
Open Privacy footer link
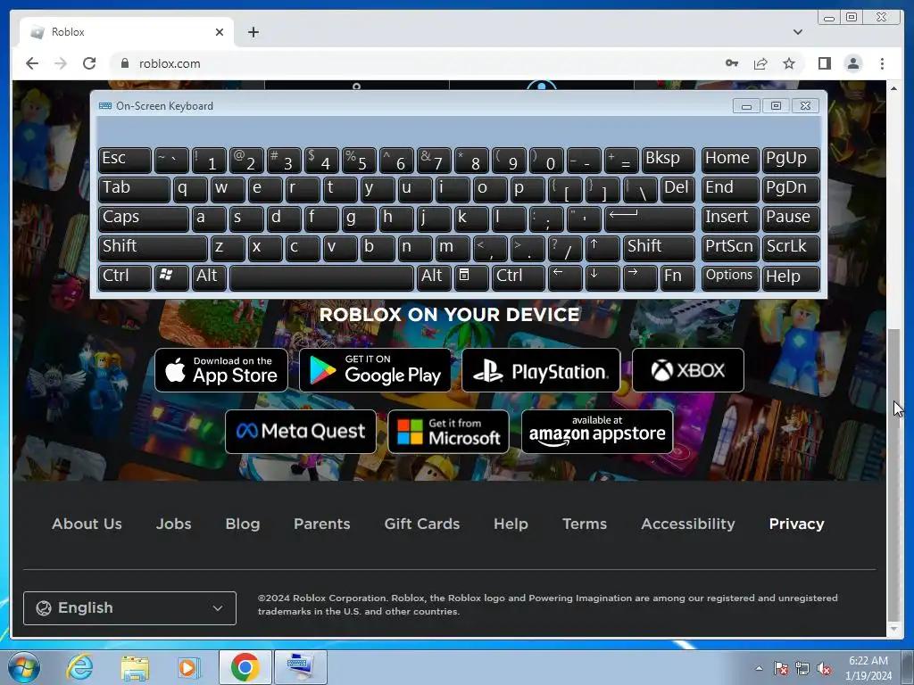[796, 524]
